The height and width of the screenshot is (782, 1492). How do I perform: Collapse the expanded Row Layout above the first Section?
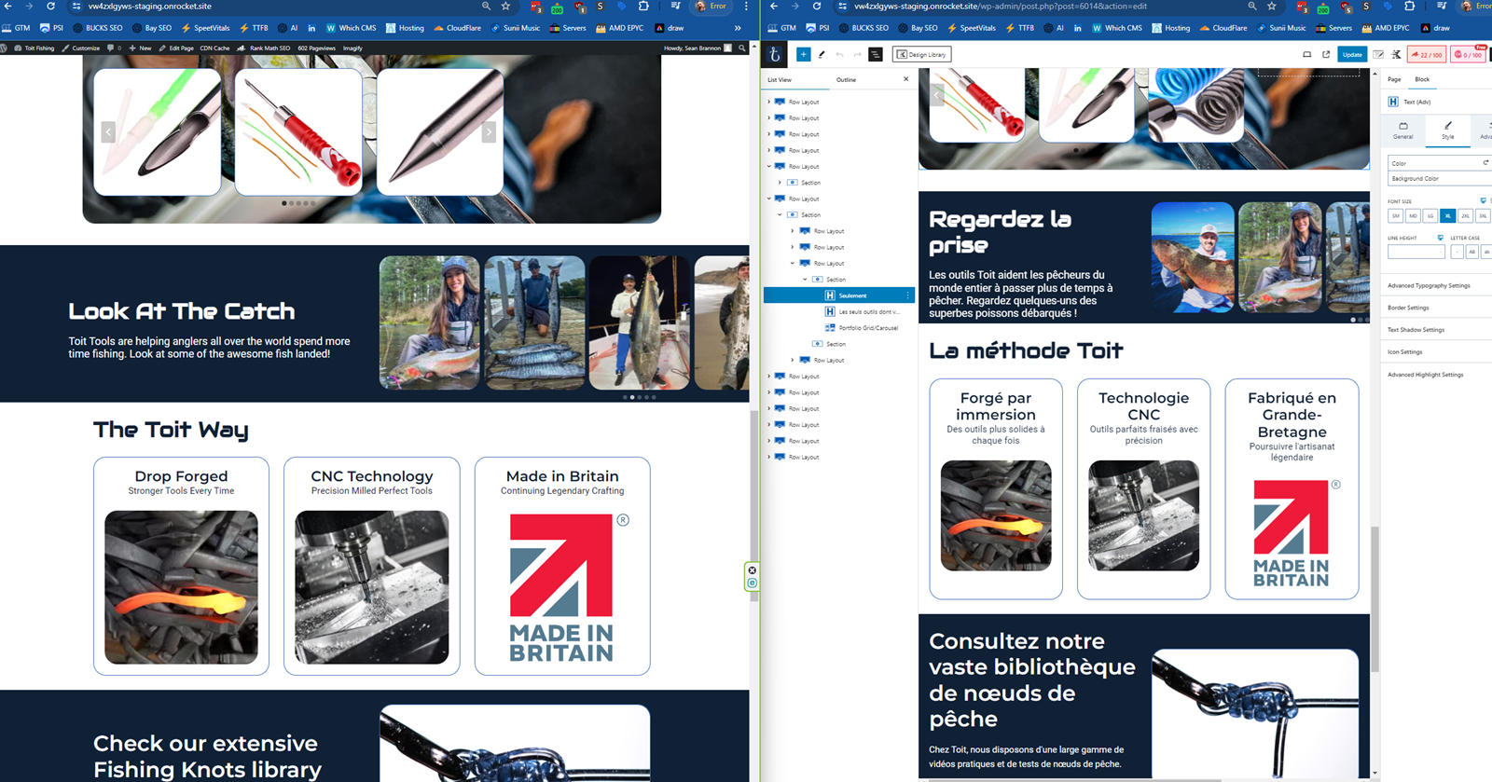pyautogui.click(x=769, y=166)
